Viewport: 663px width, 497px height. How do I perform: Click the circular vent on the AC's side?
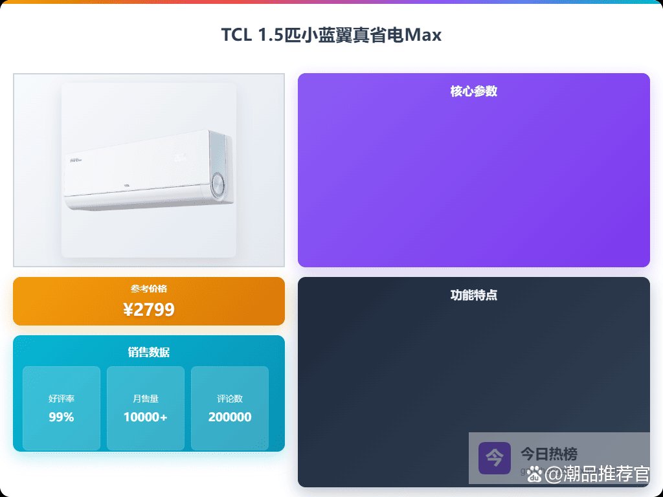pos(218,184)
